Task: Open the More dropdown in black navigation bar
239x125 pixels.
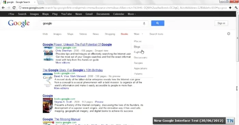Action: point(131,14)
